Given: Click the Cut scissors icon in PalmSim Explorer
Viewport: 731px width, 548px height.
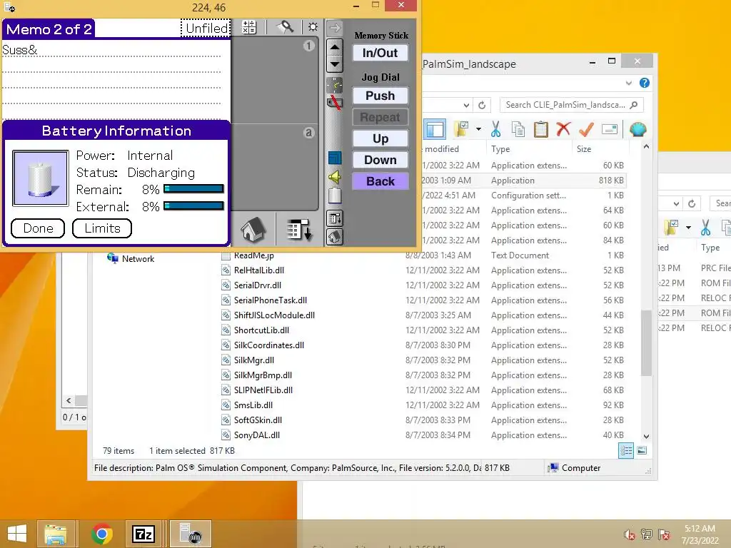Looking at the screenshot, I should (495, 129).
